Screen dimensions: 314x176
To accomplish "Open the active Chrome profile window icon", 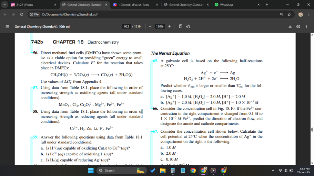I will pyautogui.click(x=203, y=170).
